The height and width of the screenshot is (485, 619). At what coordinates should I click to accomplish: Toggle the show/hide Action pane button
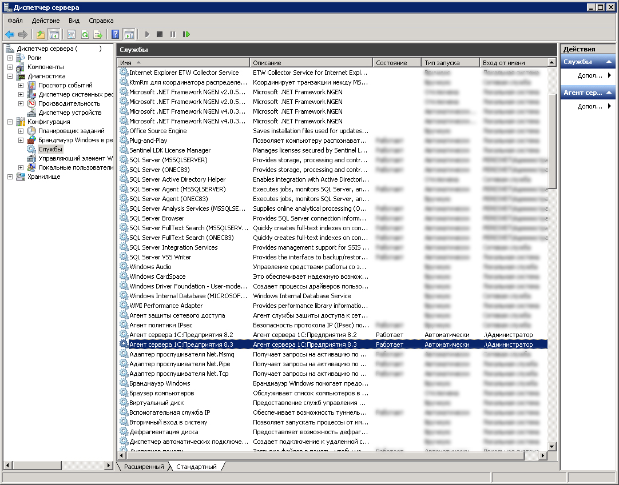tap(129, 35)
